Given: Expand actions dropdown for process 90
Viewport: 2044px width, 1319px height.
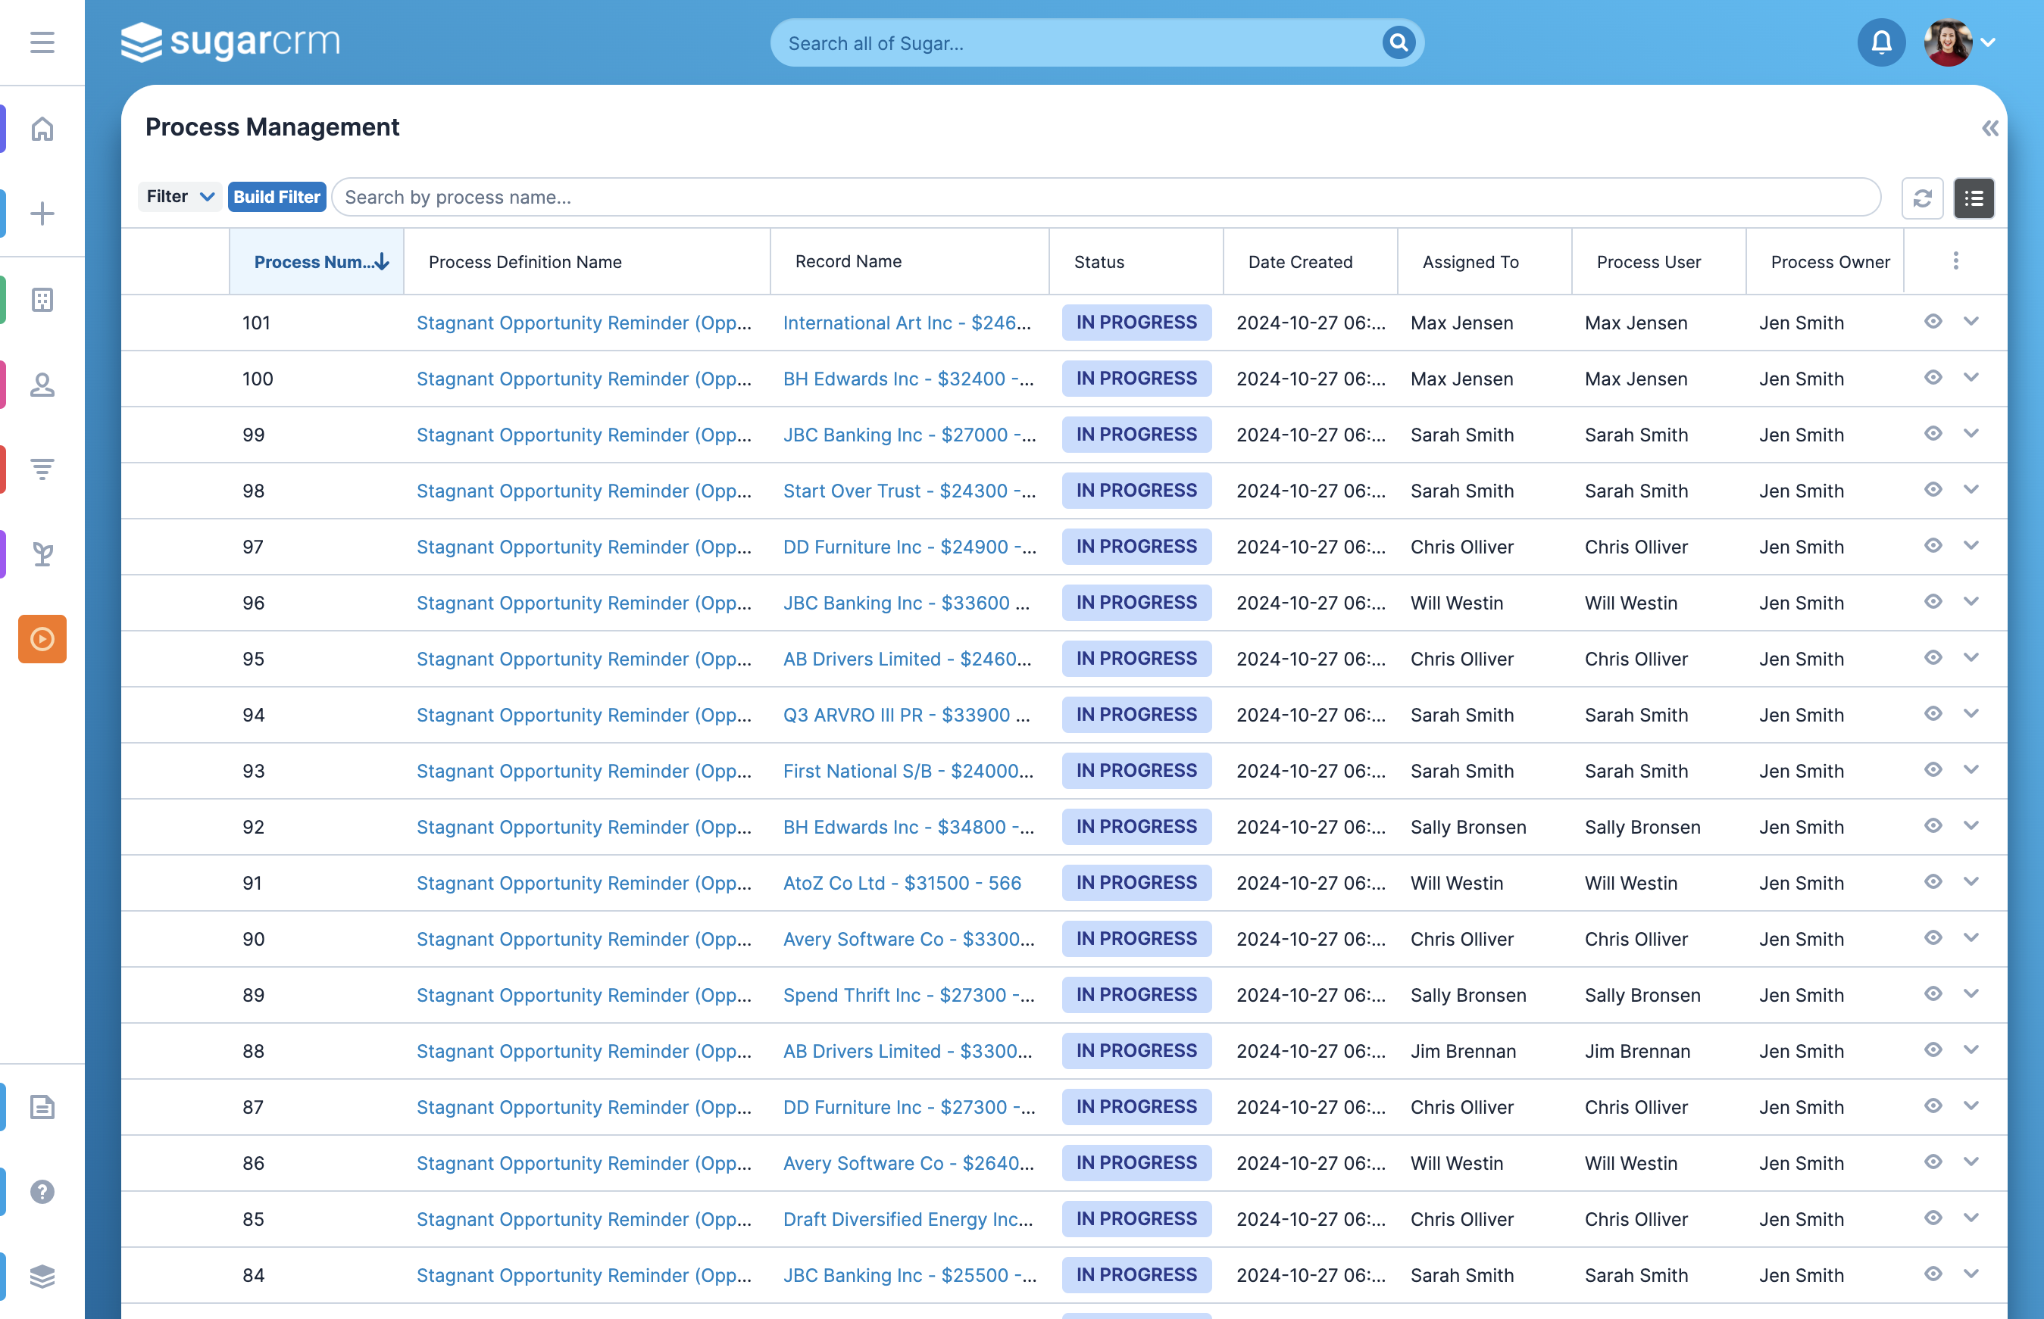Looking at the screenshot, I should coord(1971,938).
